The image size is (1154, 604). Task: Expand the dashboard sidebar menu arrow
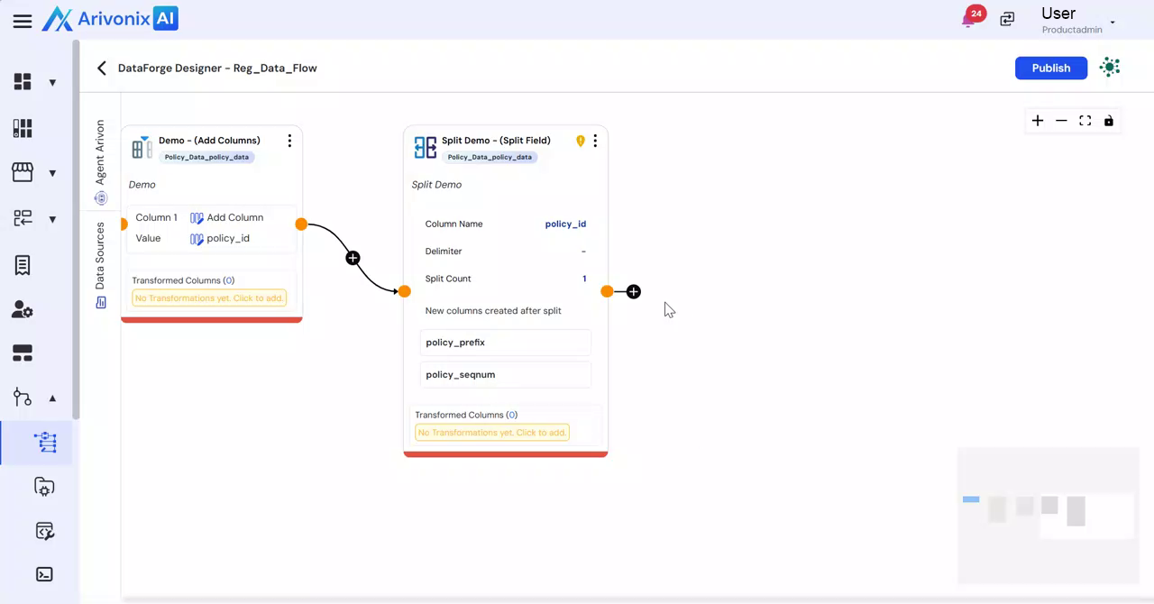point(52,83)
